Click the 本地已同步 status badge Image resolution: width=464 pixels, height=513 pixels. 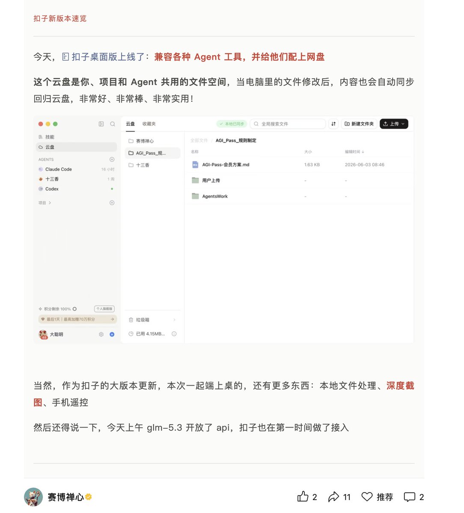click(x=232, y=124)
